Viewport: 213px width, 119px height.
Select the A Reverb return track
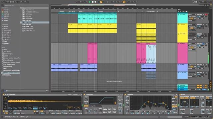[x=183, y=85]
